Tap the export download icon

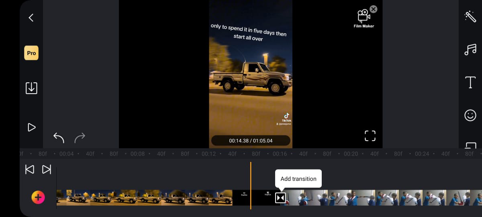(x=31, y=88)
